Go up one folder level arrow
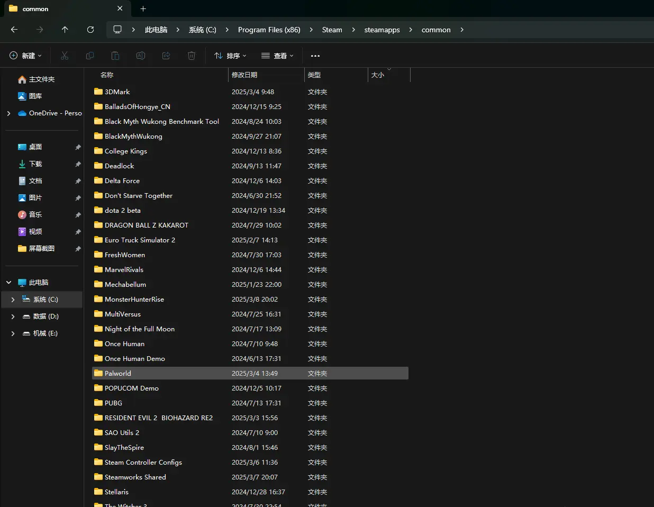This screenshot has width=654, height=507. pyautogui.click(x=65, y=30)
